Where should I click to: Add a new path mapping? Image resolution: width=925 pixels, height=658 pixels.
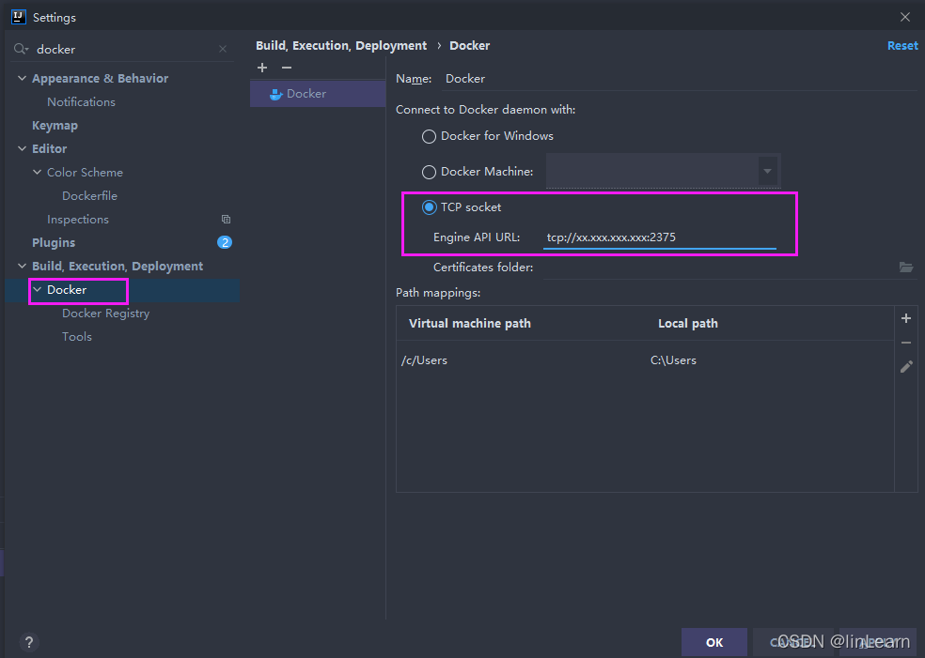point(906,319)
